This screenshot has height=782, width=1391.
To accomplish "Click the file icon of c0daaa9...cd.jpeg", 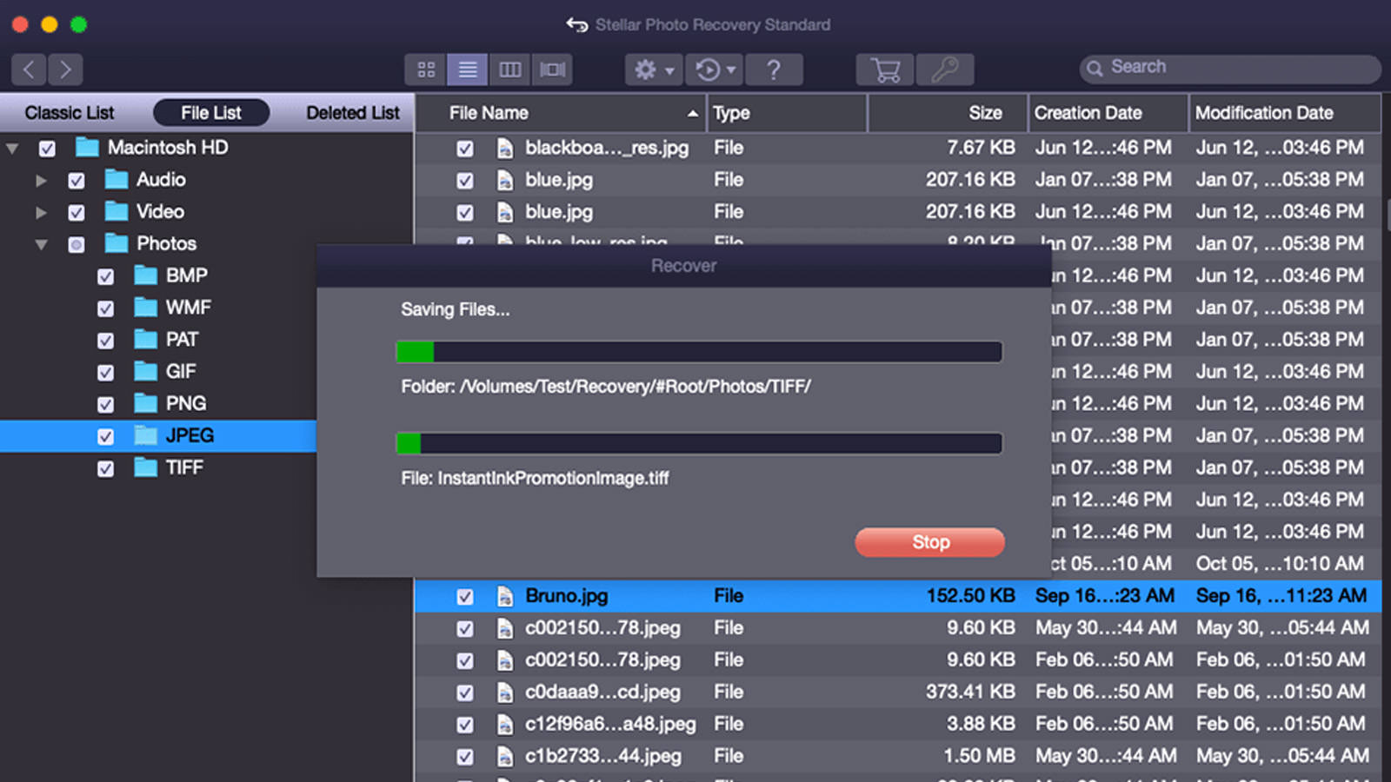I will click(x=505, y=693).
